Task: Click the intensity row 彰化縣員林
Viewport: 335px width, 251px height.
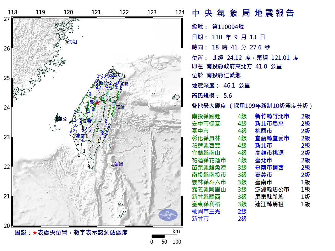Action: click(219, 138)
